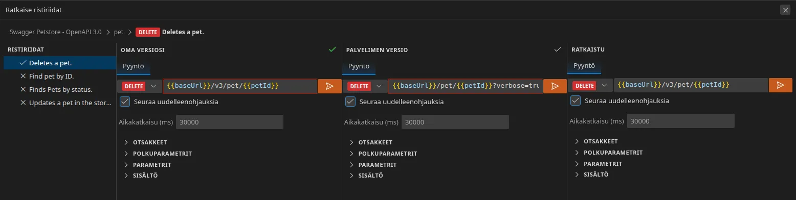The image size is (796, 200).
Task: Toggle Seuraa uudelleenohjauksia in Ratkaistu
Action: point(576,101)
